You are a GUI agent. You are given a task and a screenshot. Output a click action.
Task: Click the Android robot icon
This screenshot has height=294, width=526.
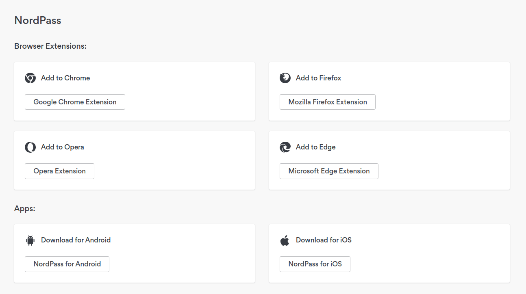tap(30, 240)
